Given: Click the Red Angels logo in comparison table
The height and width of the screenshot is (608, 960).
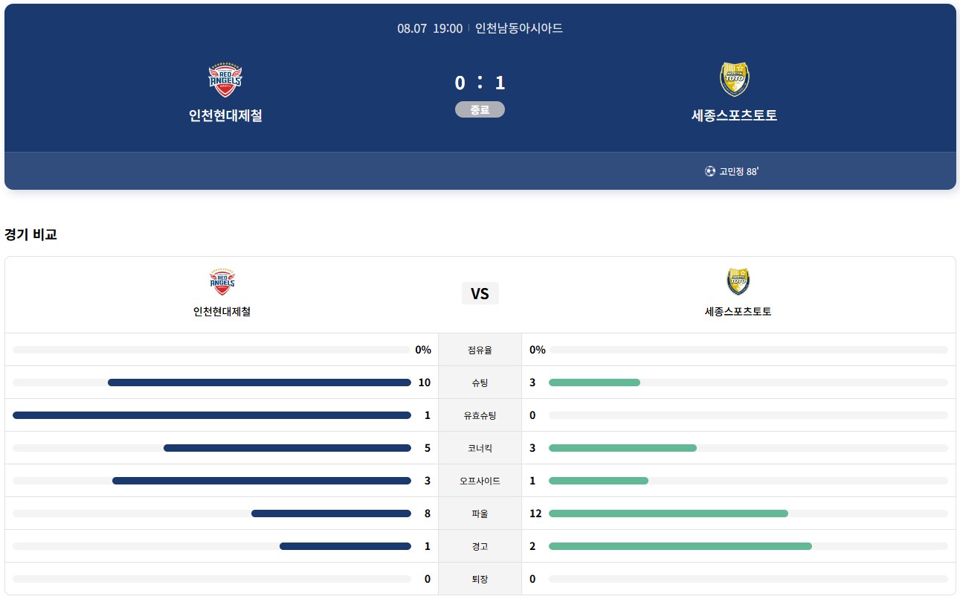Looking at the screenshot, I should click(x=222, y=282).
